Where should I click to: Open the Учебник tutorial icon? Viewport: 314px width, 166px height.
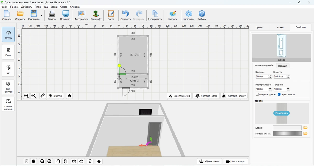tap(202, 15)
